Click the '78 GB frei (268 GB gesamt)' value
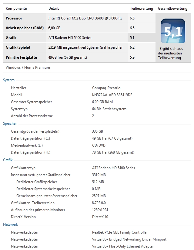194x250 pixels. [x=113, y=152]
